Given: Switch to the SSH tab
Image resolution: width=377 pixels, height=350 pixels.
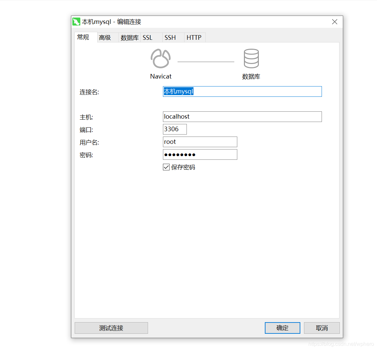Looking at the screenshot, I should tap(173, 37).
